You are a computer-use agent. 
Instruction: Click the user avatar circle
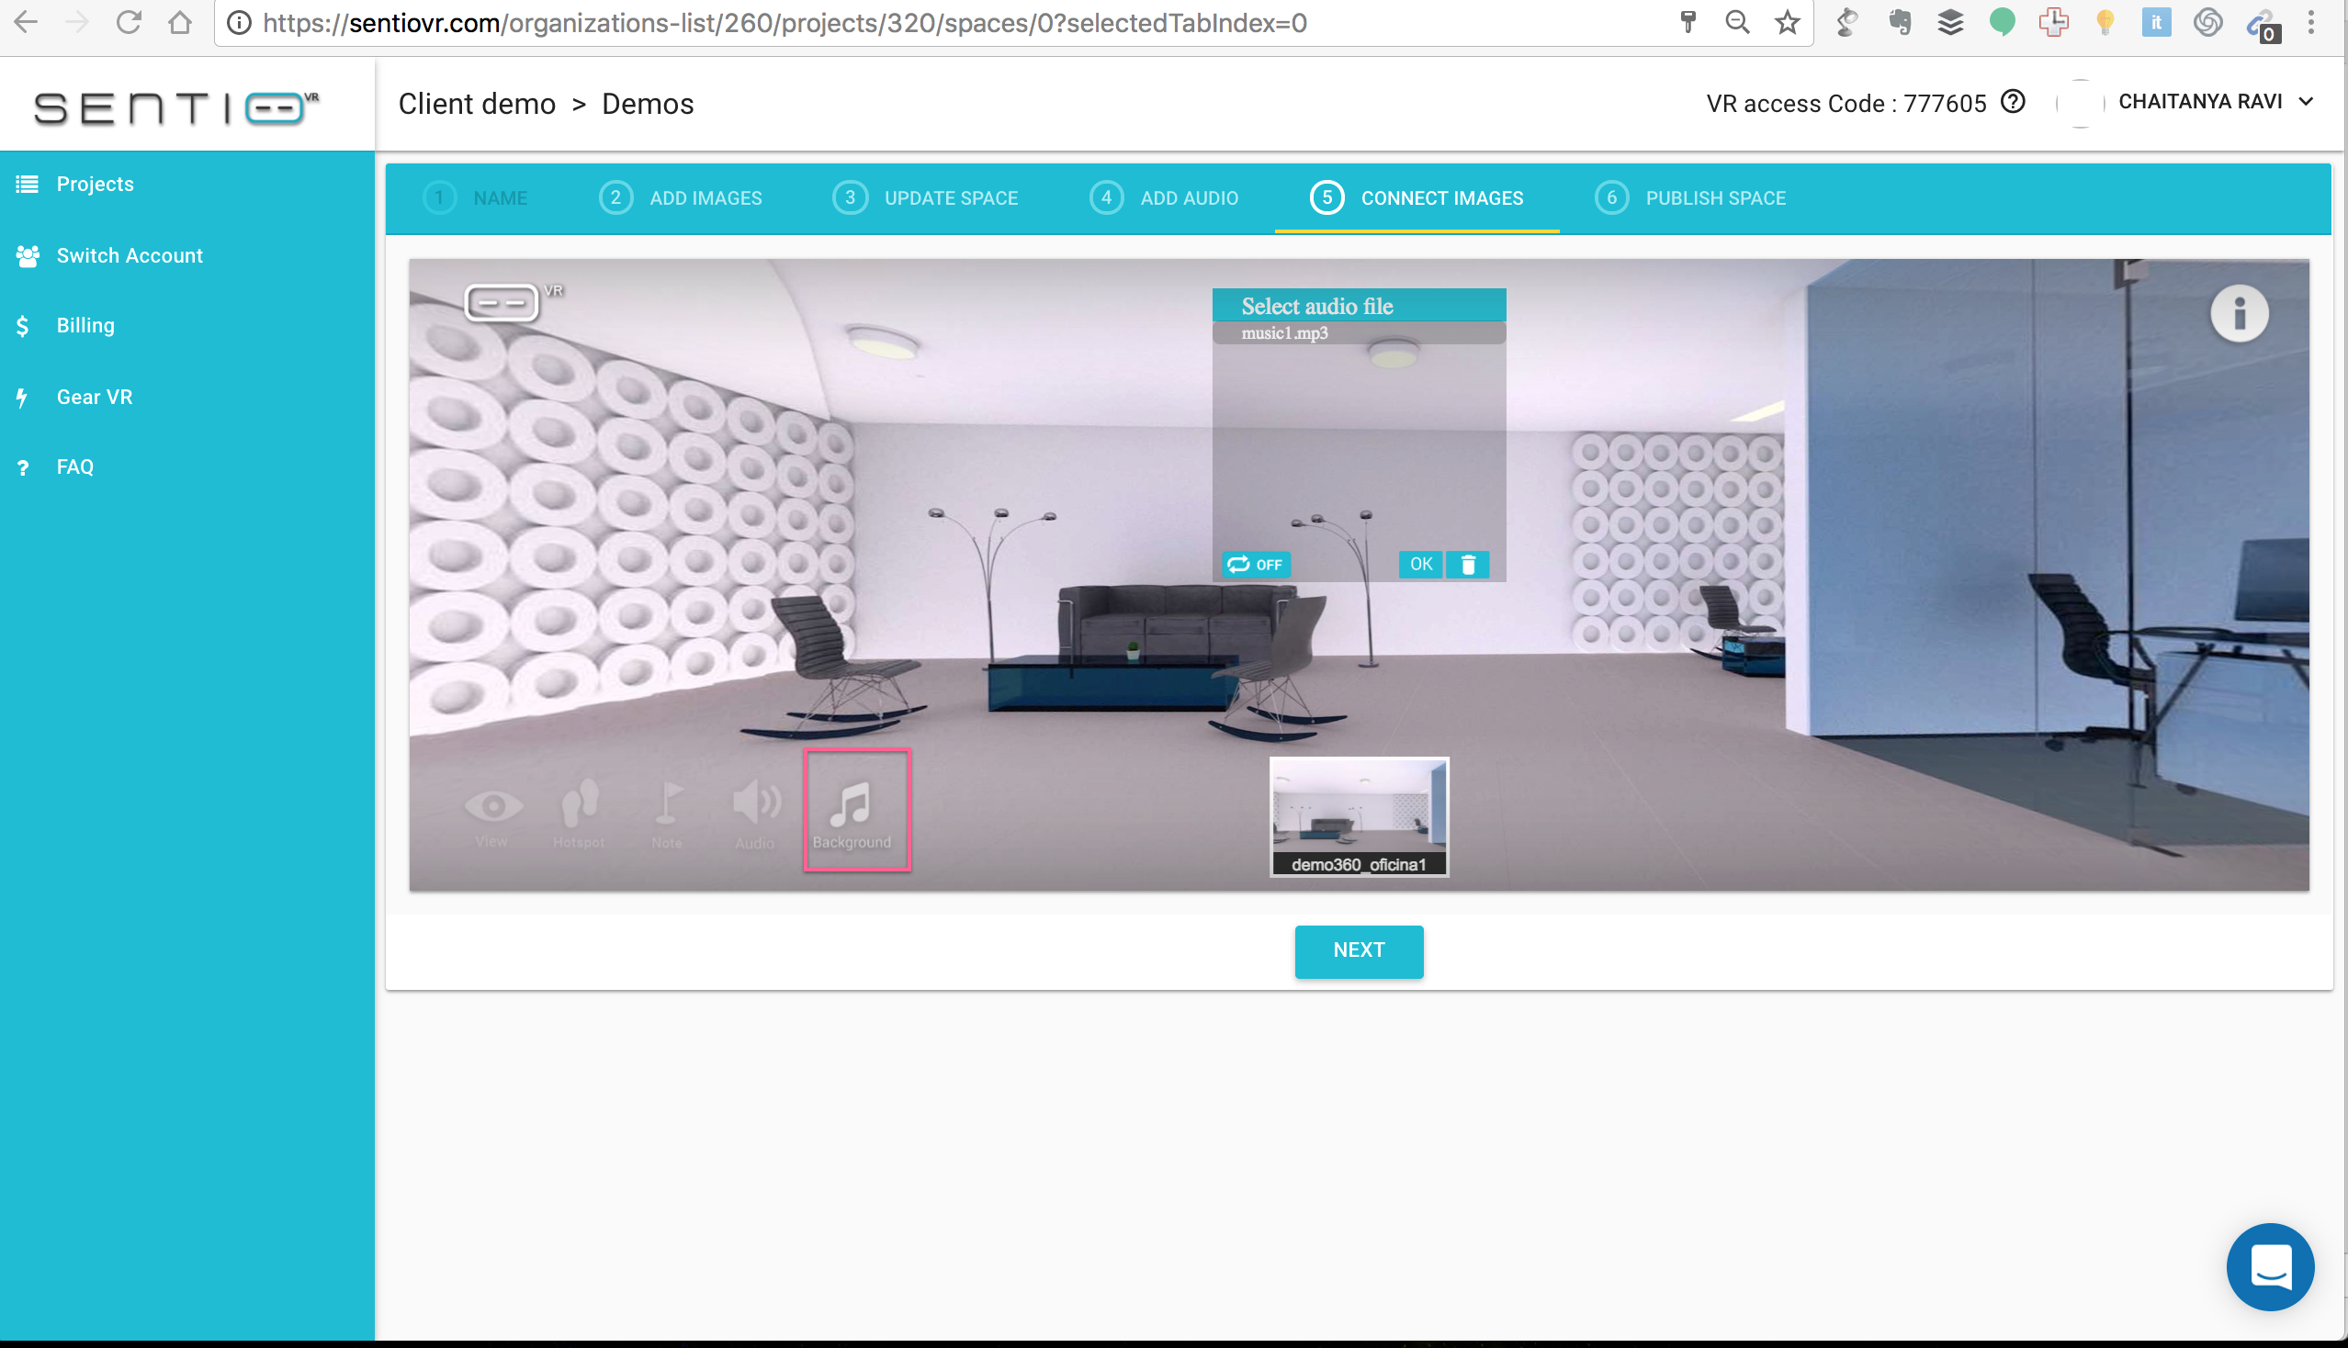coord(2080,103)
